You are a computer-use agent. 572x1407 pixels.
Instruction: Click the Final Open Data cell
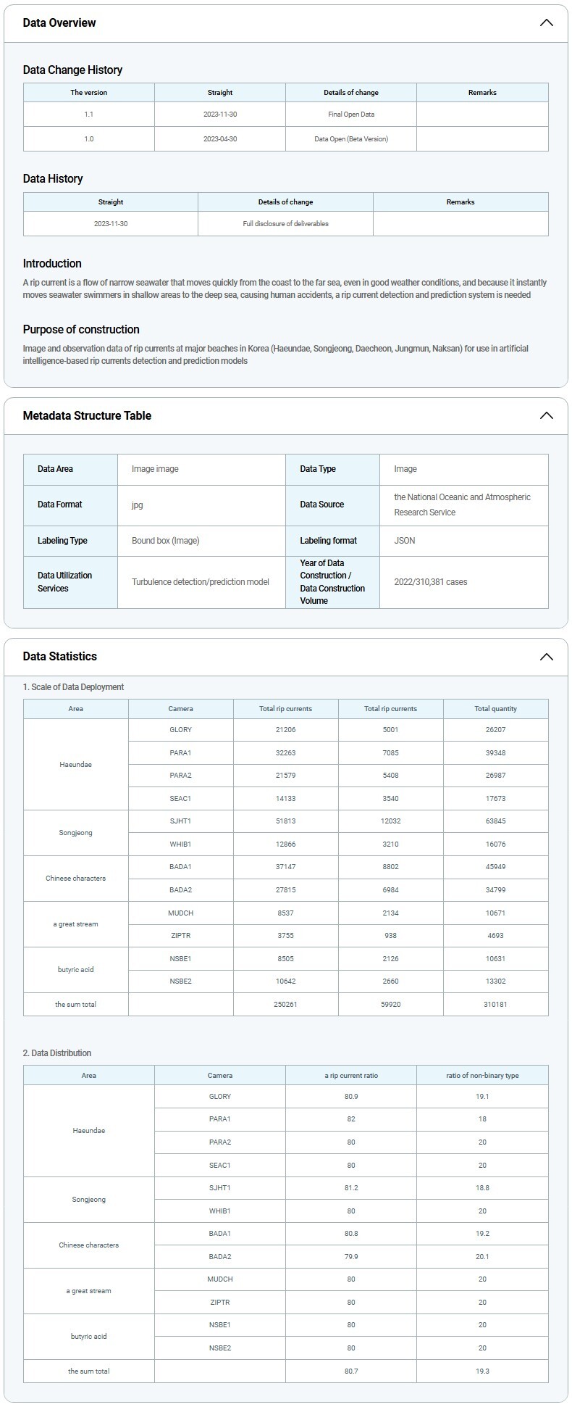350,115
